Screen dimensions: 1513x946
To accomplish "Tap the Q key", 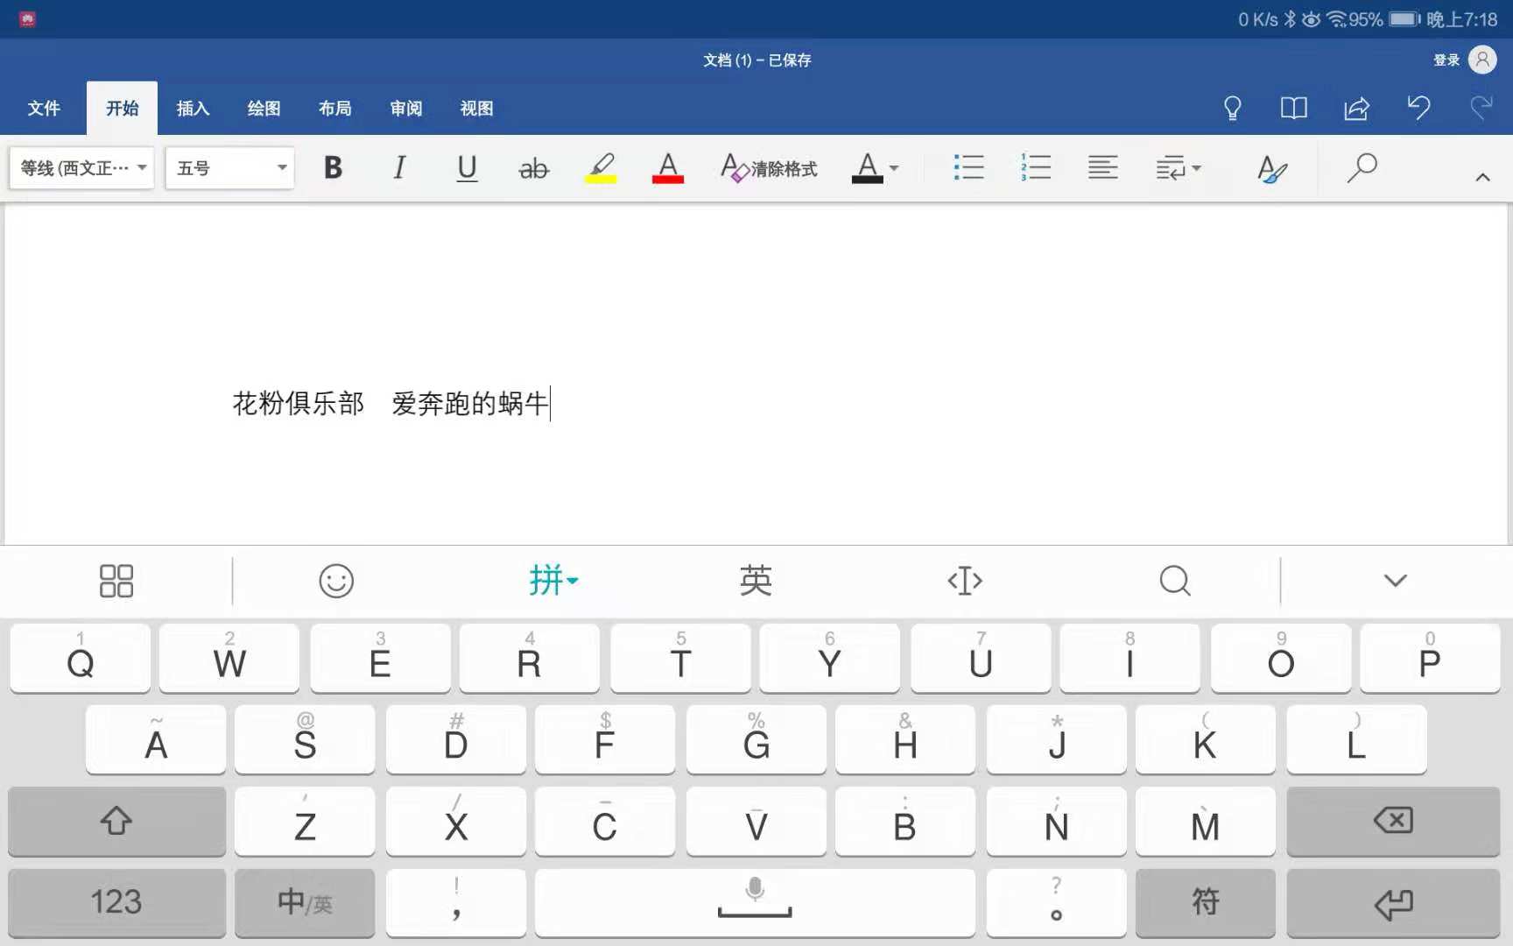I will click(81, 658).
